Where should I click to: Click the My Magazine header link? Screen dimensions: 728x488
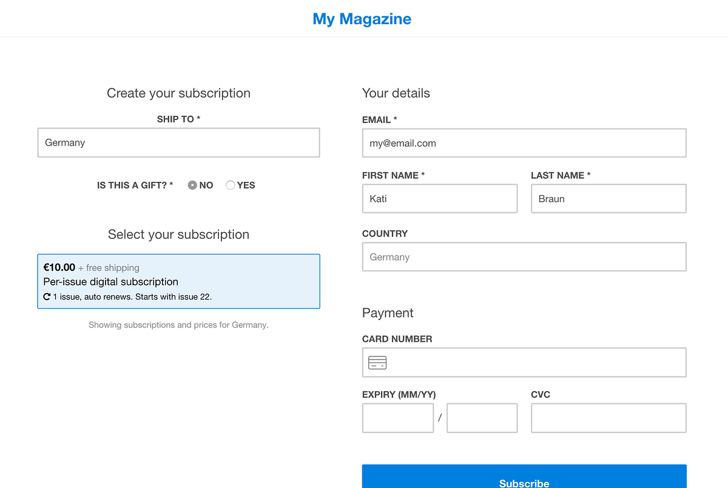point(362,19)
